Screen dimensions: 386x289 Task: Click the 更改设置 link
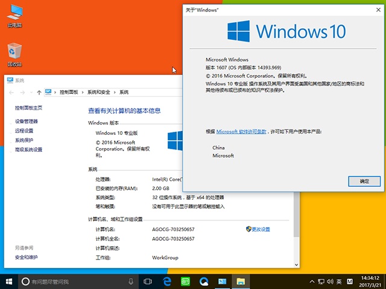pyautogui.click(x=261, y=229)
